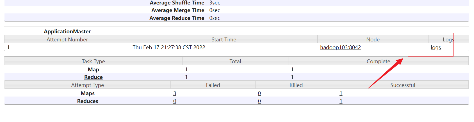Click the Start Time column header
The height and width of the screenshot is (122, 474).
(224, 39)
